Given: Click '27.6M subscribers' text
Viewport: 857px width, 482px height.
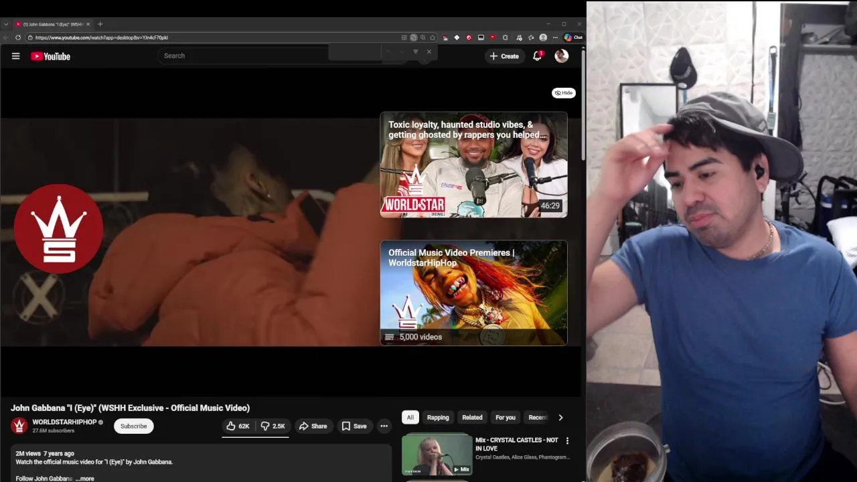Looking at the screenshot, I should point(54,430).
